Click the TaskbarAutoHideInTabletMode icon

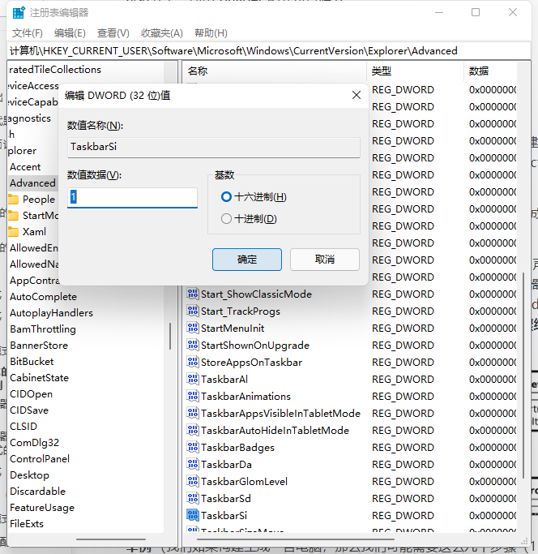point(193,430)
